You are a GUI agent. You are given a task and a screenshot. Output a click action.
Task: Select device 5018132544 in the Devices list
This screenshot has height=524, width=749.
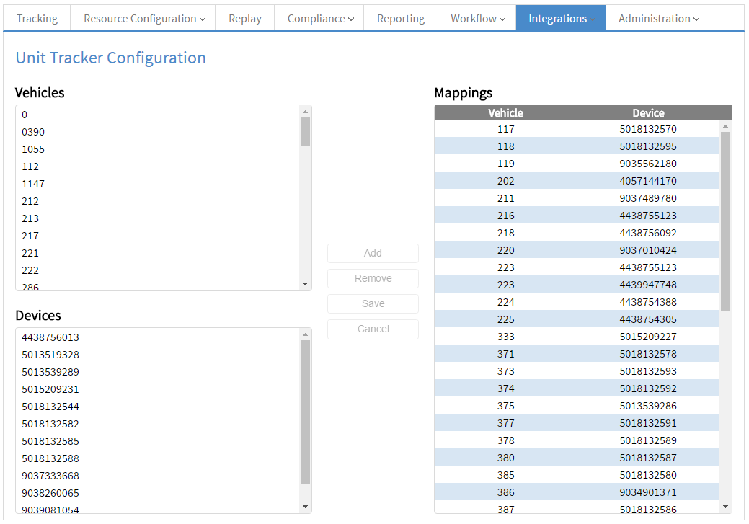click(x=50, y=407)
